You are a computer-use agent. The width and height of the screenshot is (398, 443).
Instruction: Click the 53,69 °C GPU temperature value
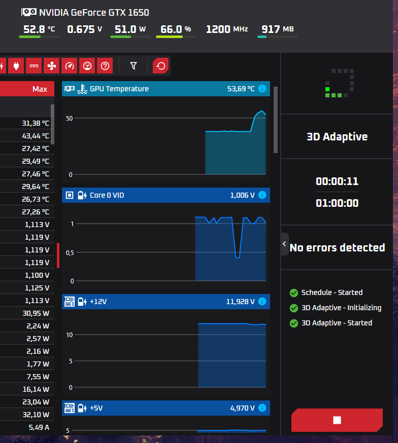[241, 89]
